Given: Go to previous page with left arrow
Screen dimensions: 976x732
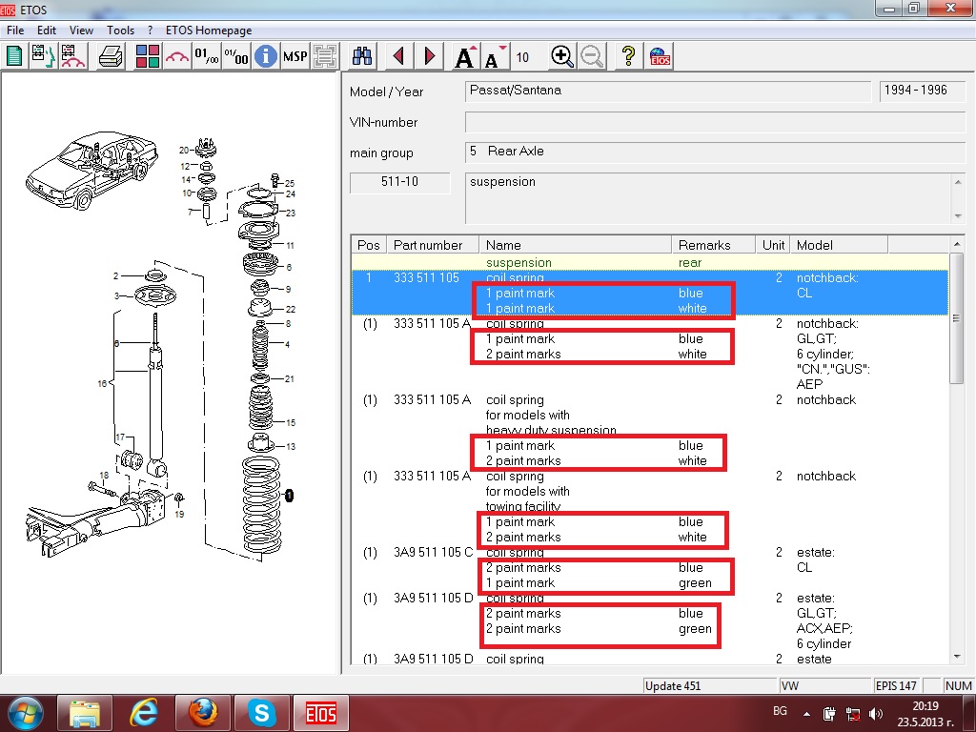Looking at the screenshot, I should [x=398, y=56].
